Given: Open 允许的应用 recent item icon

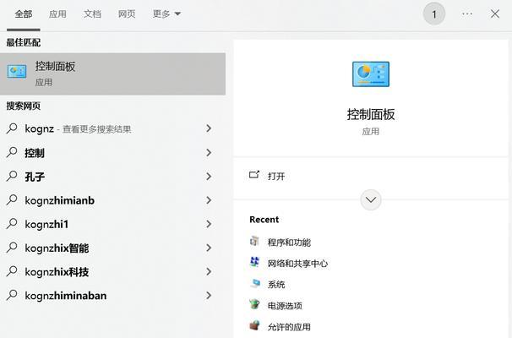Looking at the screenshot, I should [x=254, y=325].
